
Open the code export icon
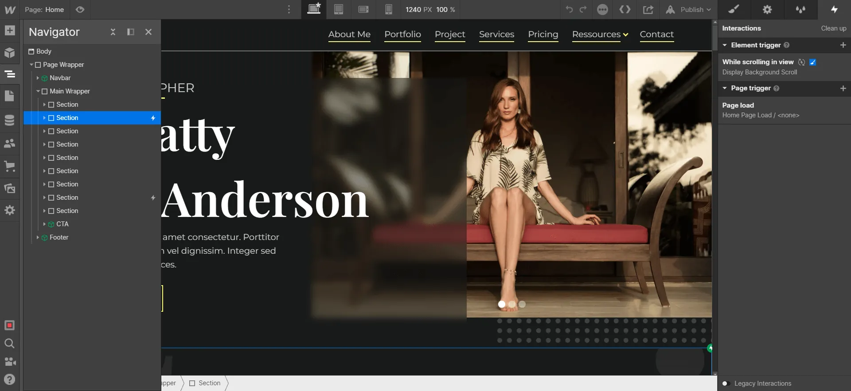pos(625,10)
